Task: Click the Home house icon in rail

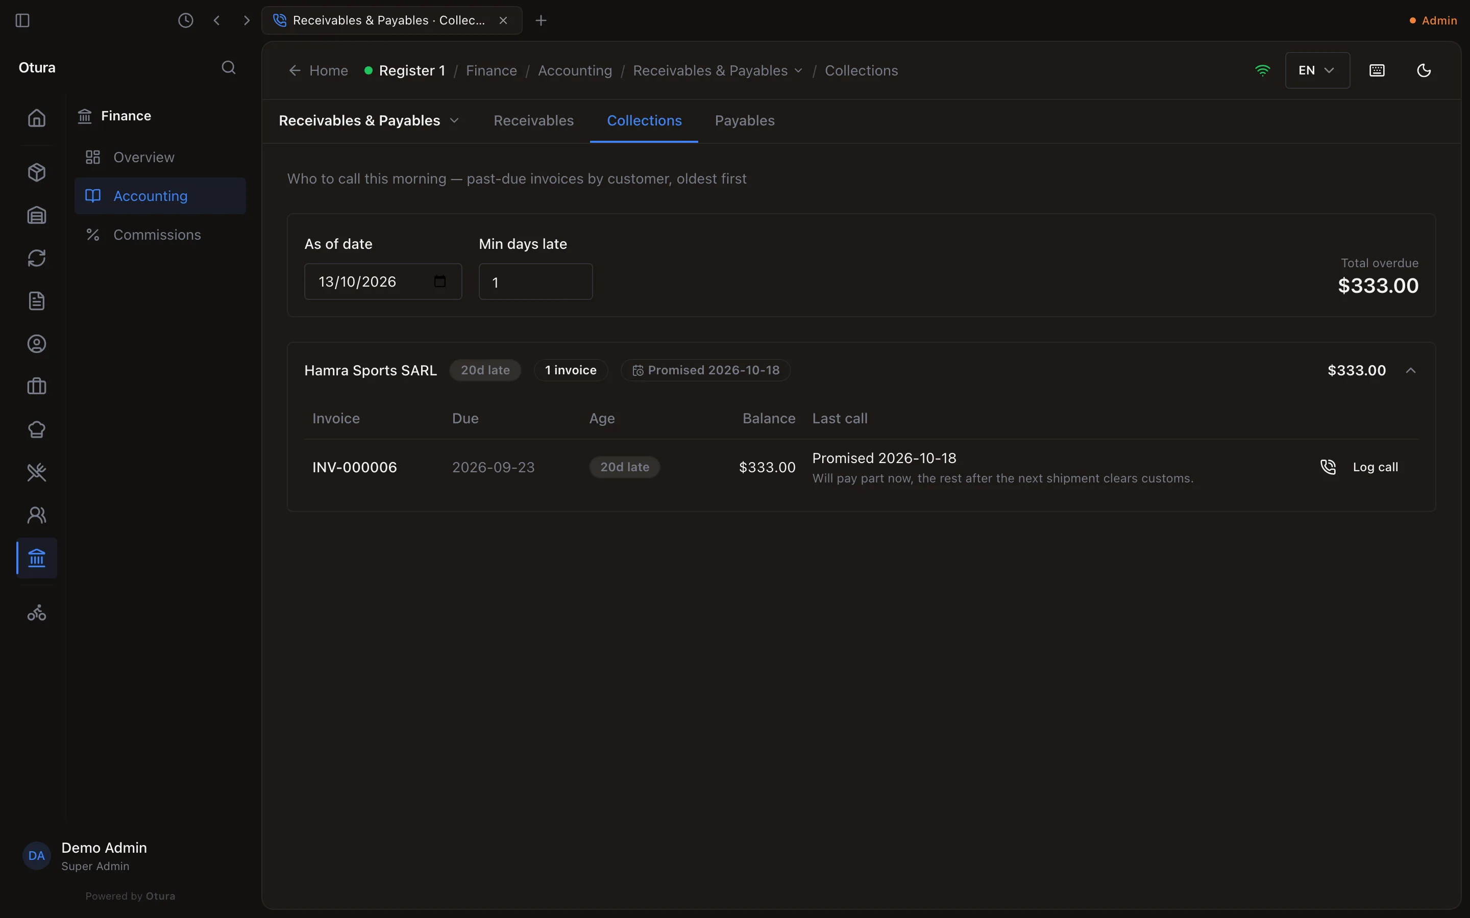Action: coord(36,118)
